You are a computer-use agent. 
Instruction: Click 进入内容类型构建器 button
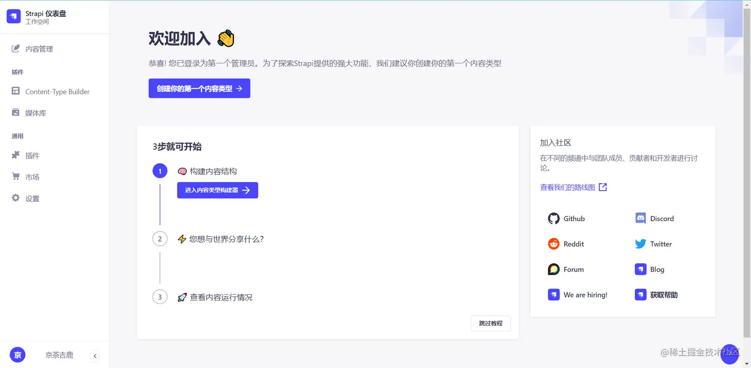click(218, 190)
